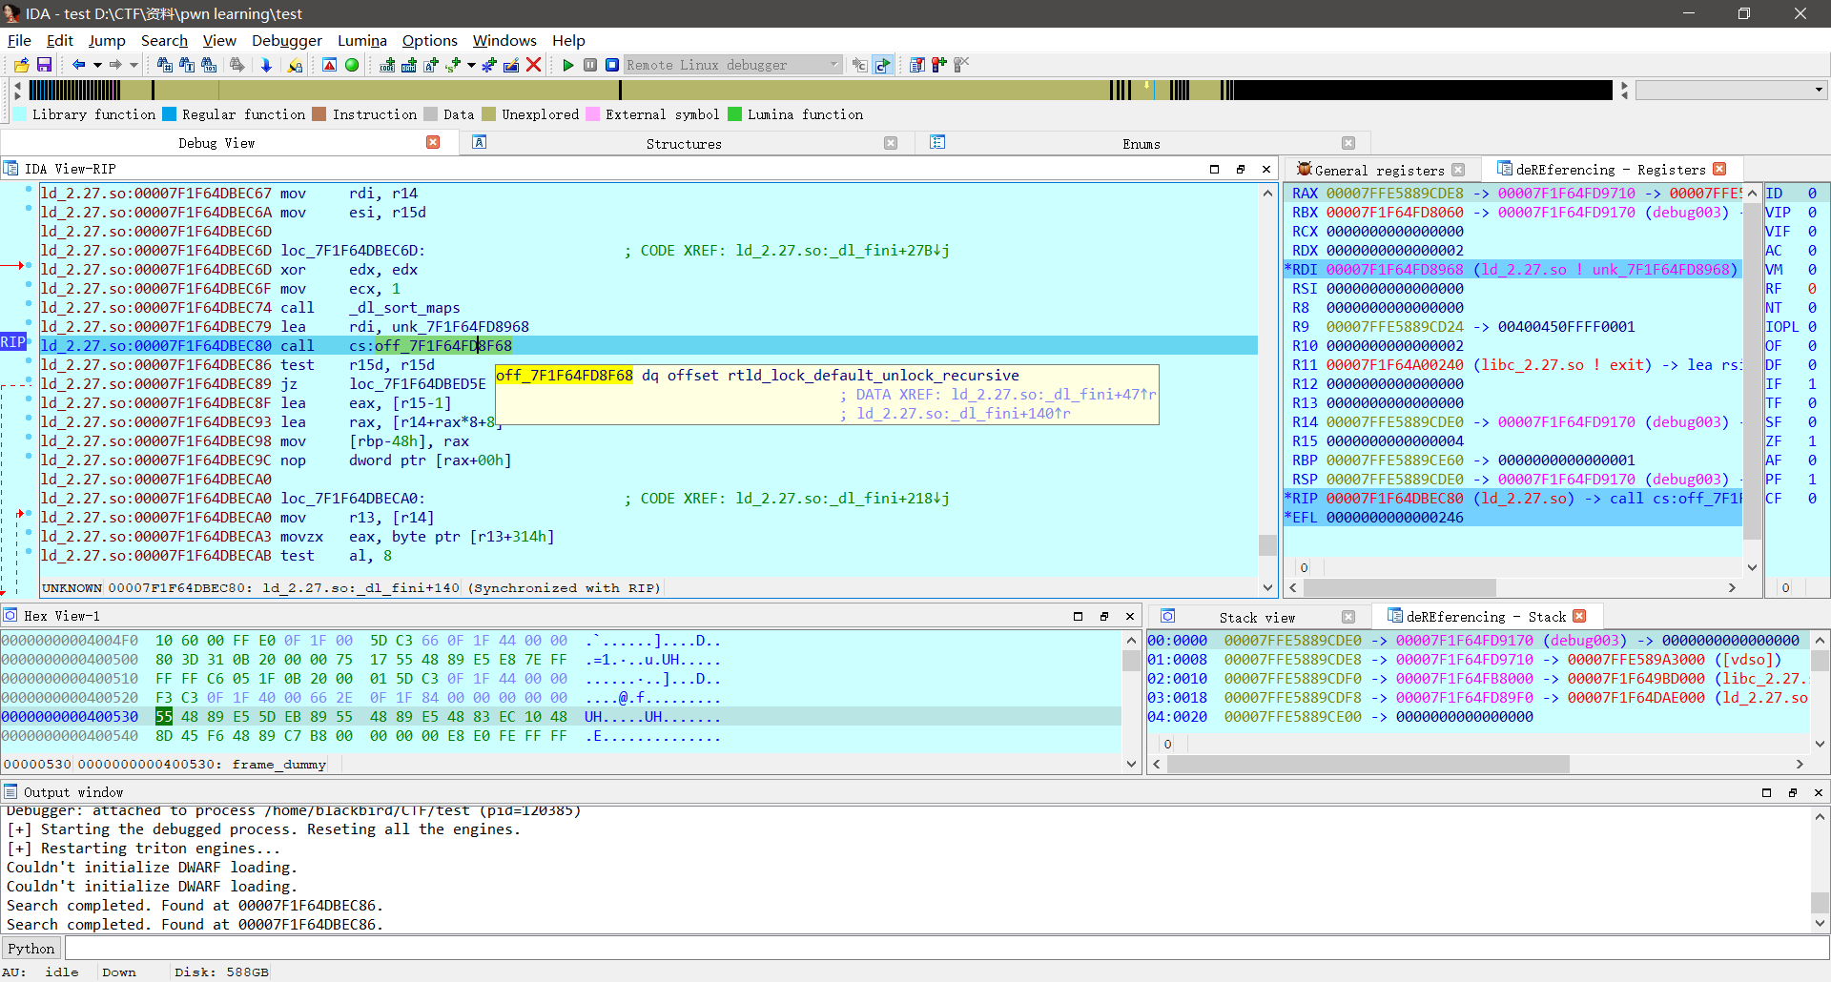This screenshot has height=982, width=1831.
Task: Switch to the Stack view tab
Action: click(x=1257, y=618)
